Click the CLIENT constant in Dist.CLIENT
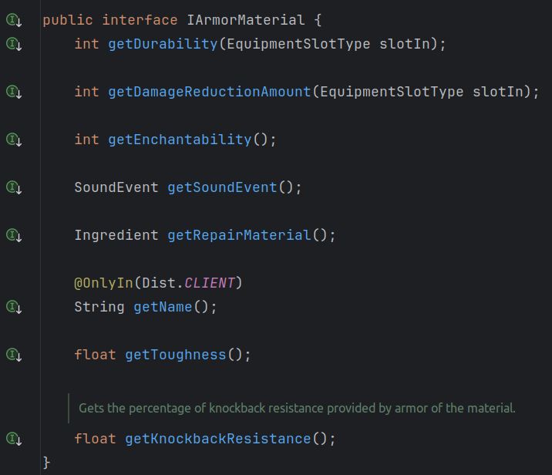Image resolution: width=552 pixels, height=475 pixels. tap(210, 283)
